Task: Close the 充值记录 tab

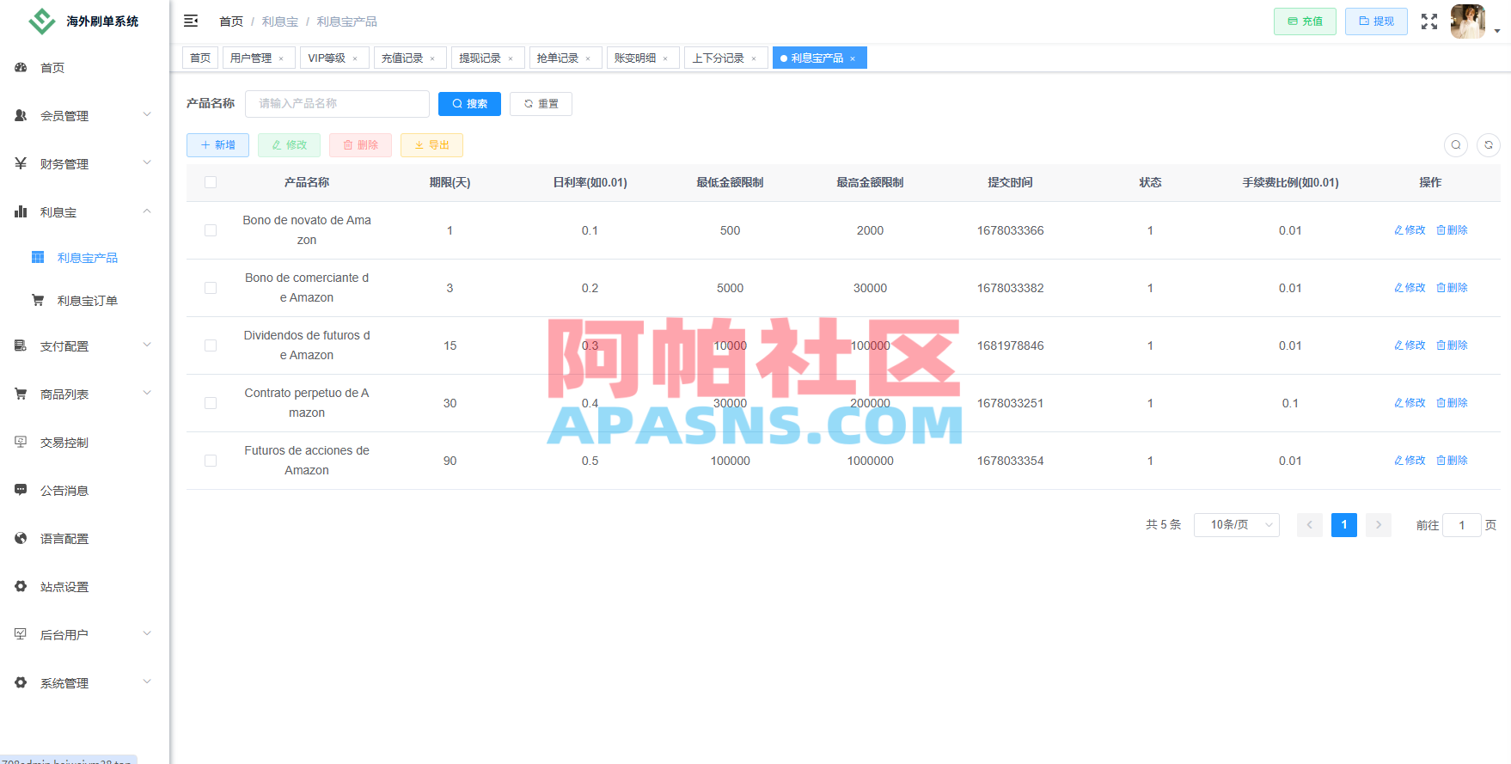Action: click(432, 58)
